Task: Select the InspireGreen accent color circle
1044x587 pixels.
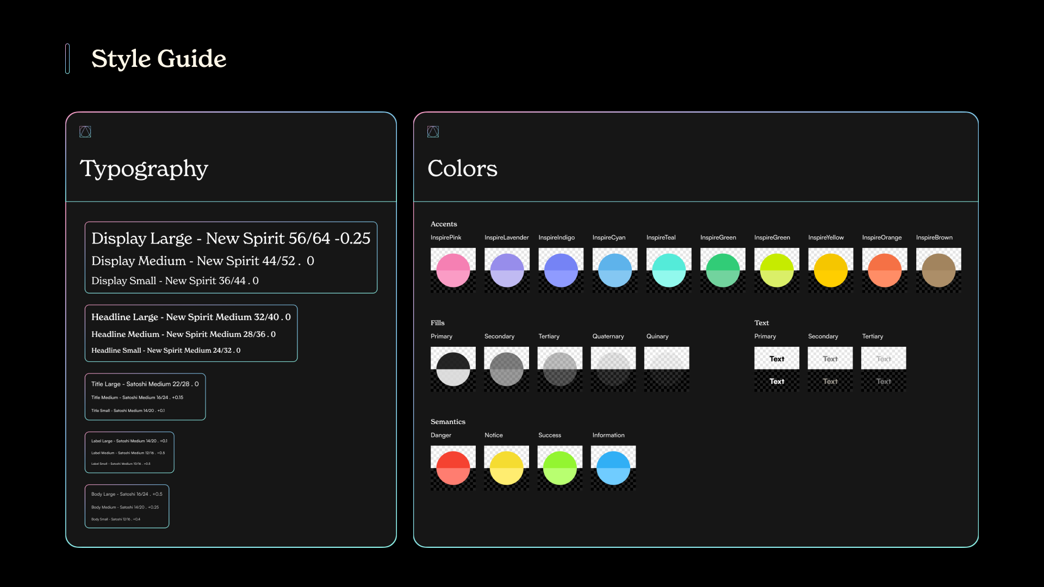Action: click(722, 270)
